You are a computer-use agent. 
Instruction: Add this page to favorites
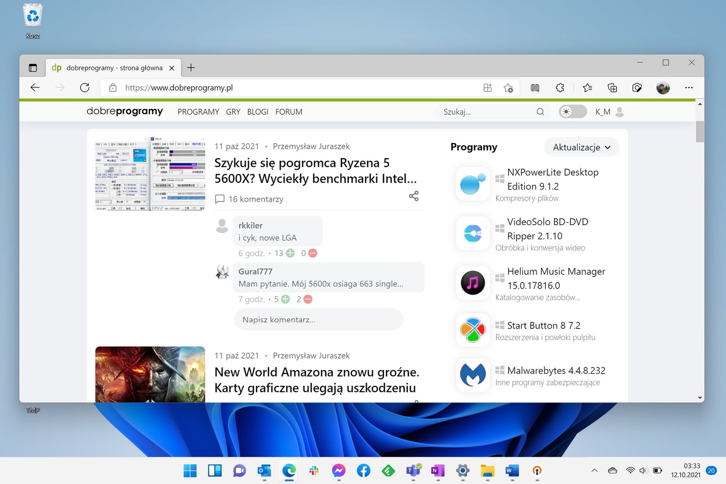(508, 88)
